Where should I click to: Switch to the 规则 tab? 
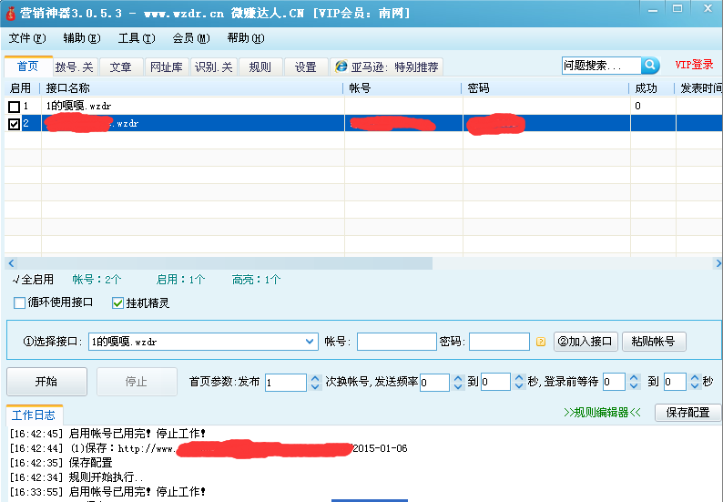(260, 67)
